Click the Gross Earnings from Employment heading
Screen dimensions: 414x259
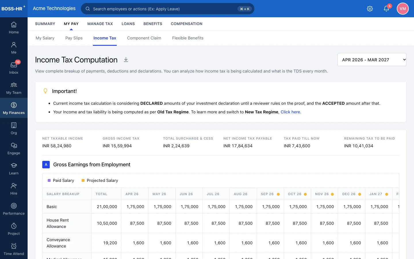pyautogui.click(x=92, y=165)
